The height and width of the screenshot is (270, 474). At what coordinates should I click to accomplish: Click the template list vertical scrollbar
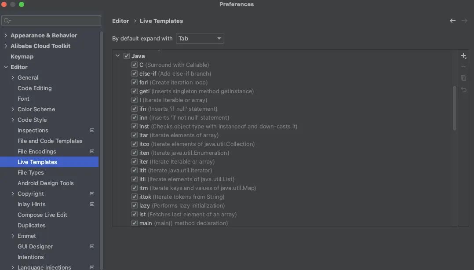[454, 108]
